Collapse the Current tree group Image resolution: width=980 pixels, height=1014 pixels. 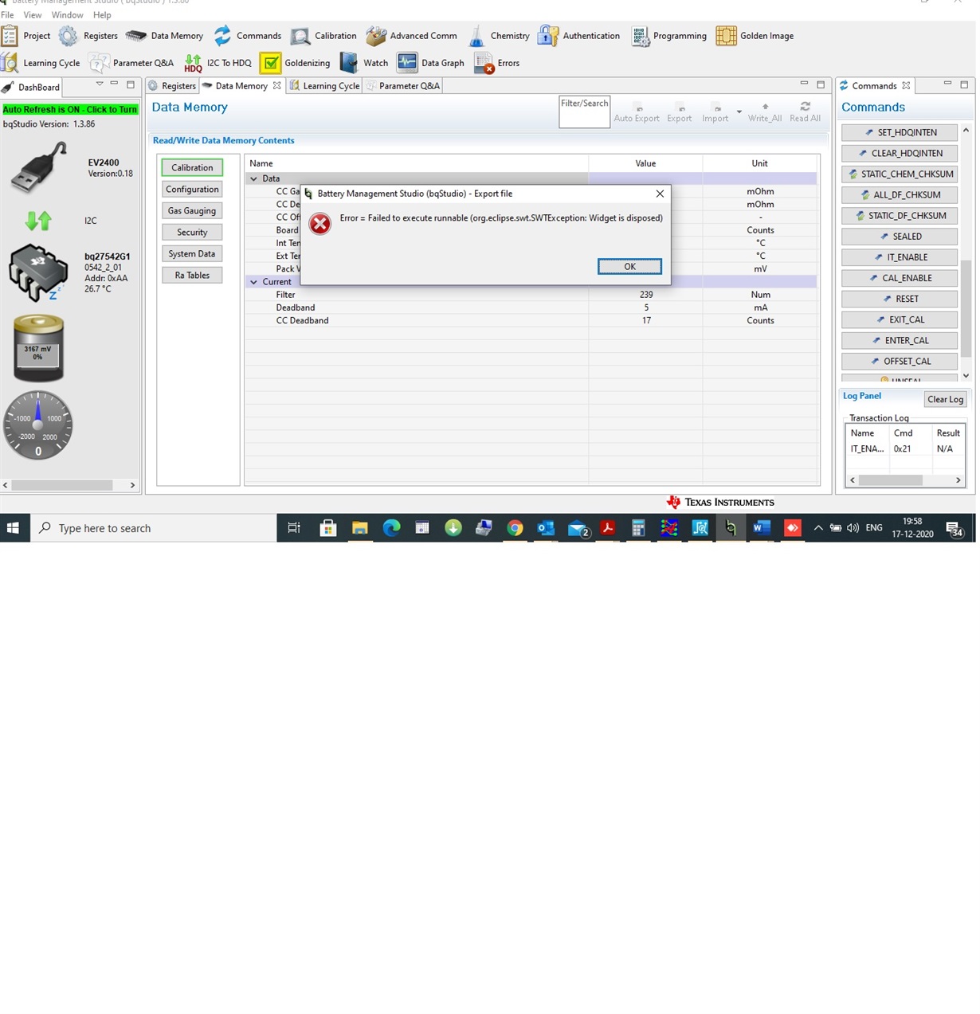click(x=254, y=282)
